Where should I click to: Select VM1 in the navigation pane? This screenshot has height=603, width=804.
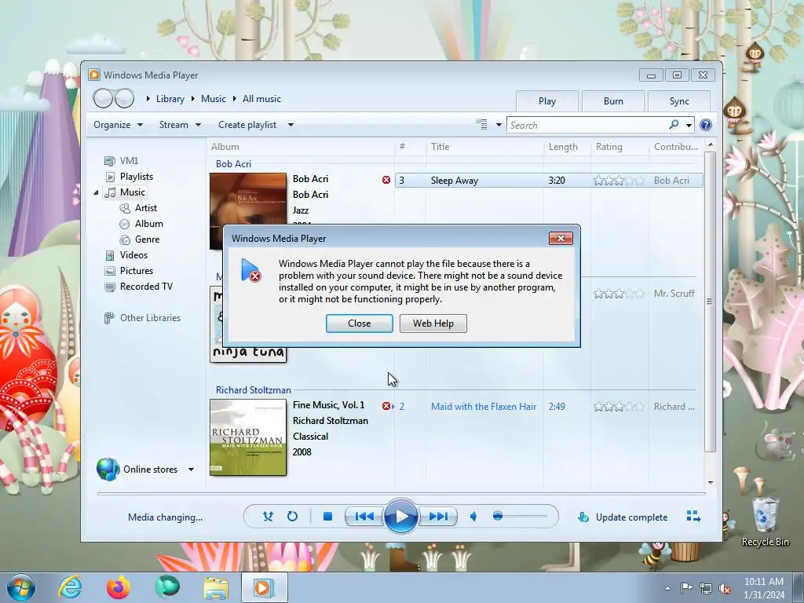point(129,160)
